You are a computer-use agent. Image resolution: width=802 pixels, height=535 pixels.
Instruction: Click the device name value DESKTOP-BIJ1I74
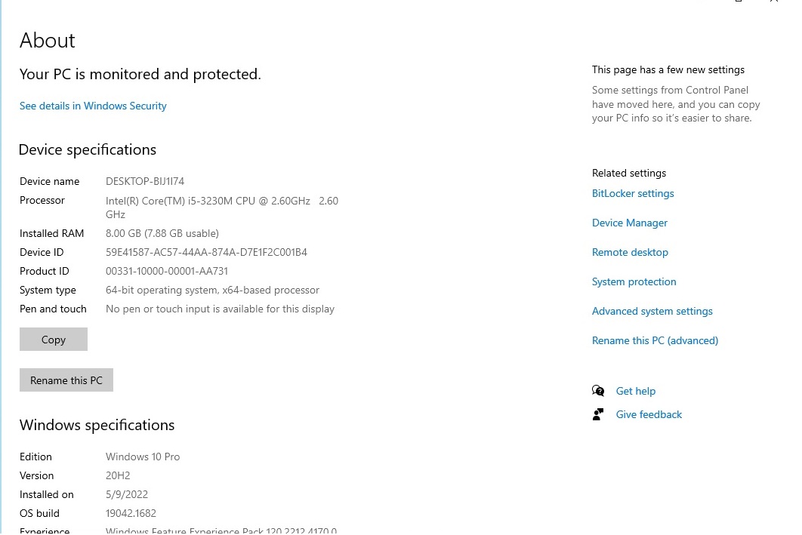coord(145,181)
